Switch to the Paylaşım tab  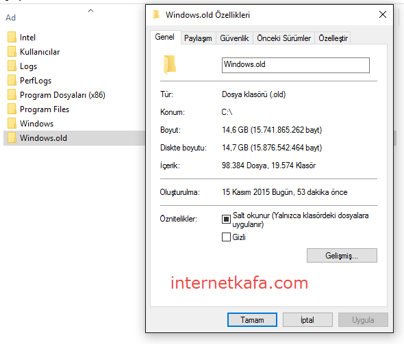198,38
